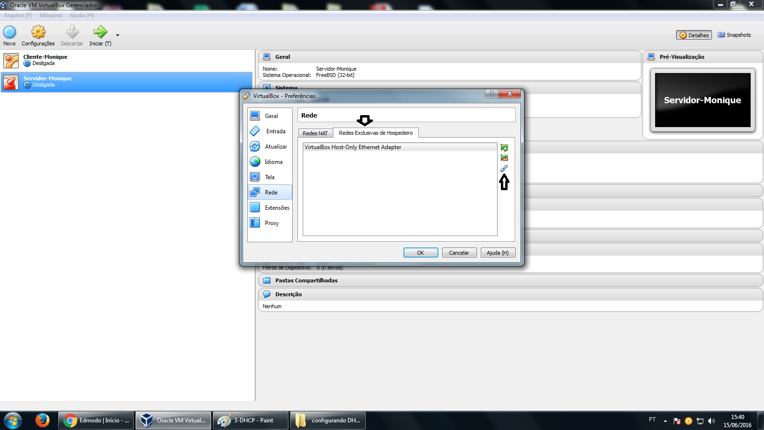This screenshot has height=430, width=764.
Task: Select Proxy category in Preferências
Action: tap(270, 223)
